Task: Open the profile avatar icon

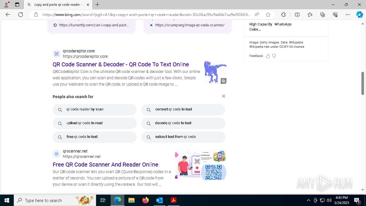Action: click(6, 5)
